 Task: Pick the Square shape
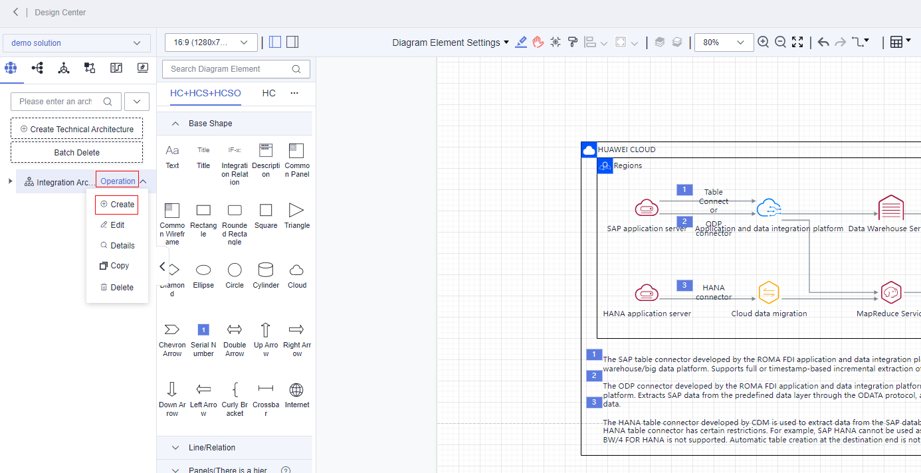[x=266, y=216]
